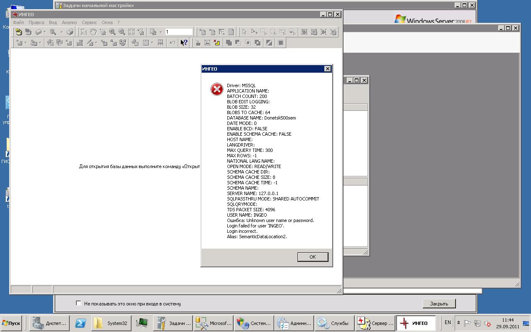Expand dropdown arrow next to layers stack icon

coord(44,32)
